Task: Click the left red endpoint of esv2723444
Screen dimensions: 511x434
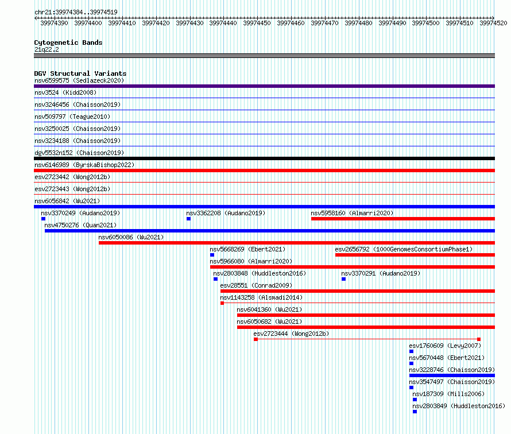Action: tap(256, 339)
